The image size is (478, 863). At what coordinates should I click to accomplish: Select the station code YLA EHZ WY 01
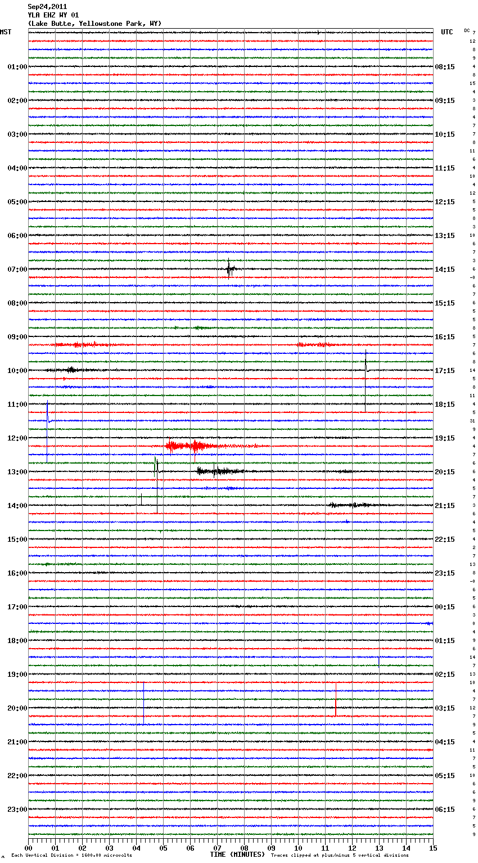[x=53, y=15]
